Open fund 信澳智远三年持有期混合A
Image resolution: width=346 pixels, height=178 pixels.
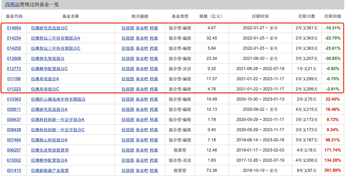55,38
